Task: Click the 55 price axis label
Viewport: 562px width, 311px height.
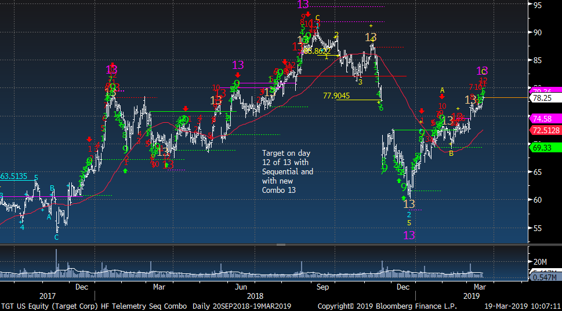Action: click(537, 228)
